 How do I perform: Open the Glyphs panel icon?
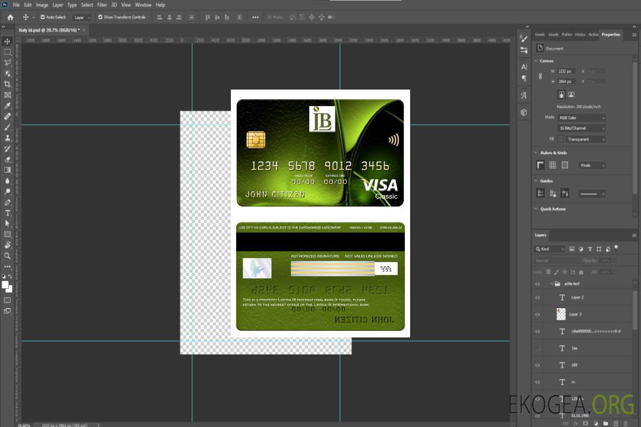coord(524,95)
